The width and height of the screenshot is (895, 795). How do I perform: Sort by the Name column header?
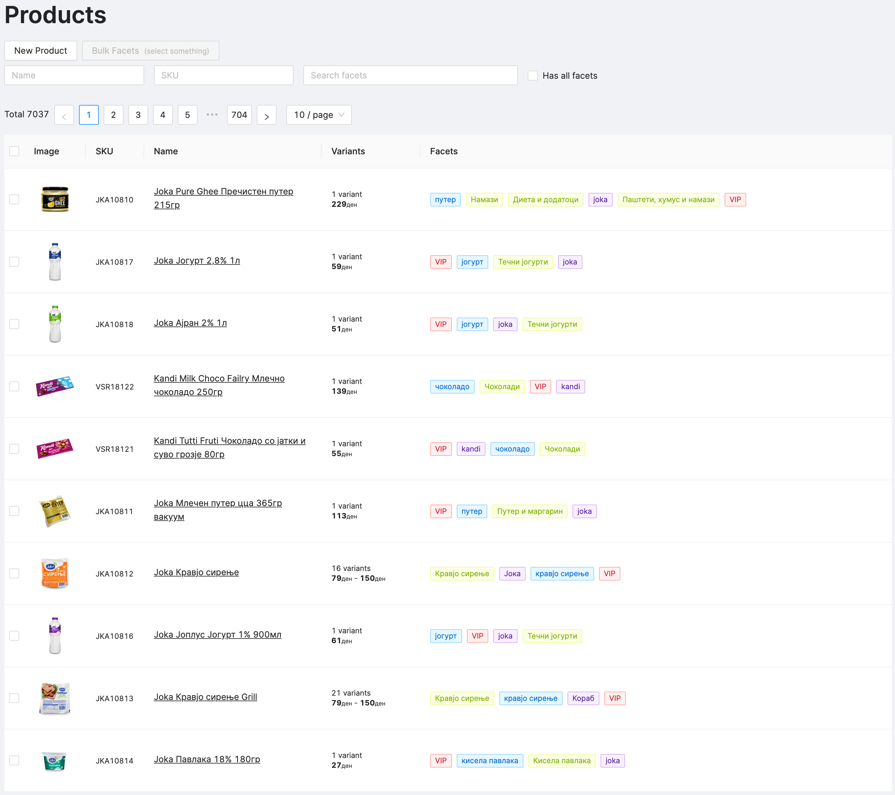pos(165,151)
